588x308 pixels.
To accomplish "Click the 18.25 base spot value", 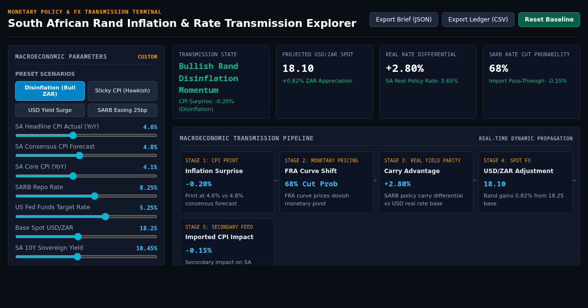I will [148, 228].
